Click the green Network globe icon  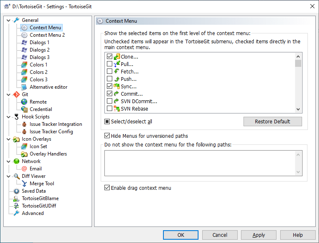tap(17, 161)
